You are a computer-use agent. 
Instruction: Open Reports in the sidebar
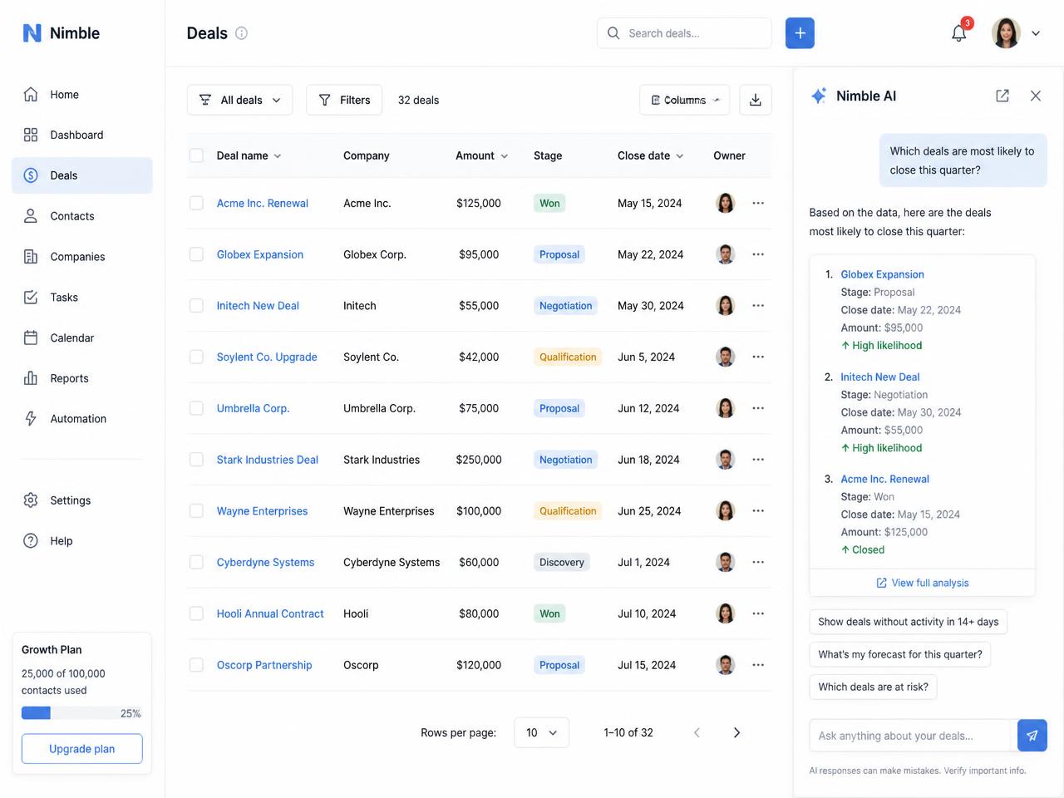tap(81, 378)
